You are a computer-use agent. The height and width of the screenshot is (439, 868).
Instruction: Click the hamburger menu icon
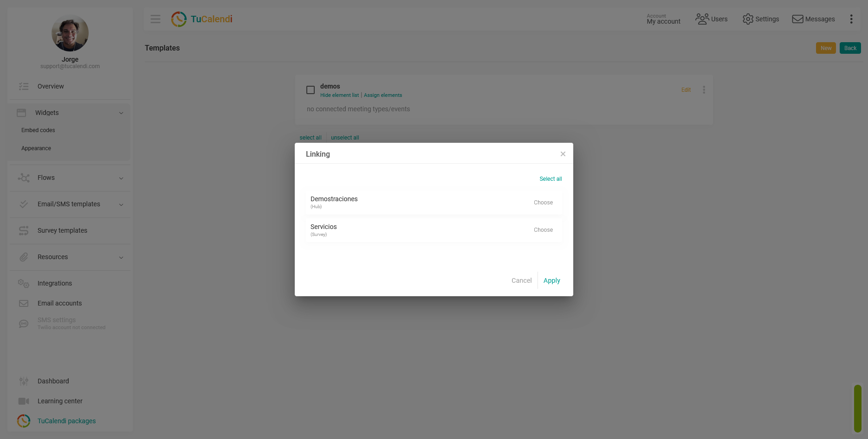155,19
